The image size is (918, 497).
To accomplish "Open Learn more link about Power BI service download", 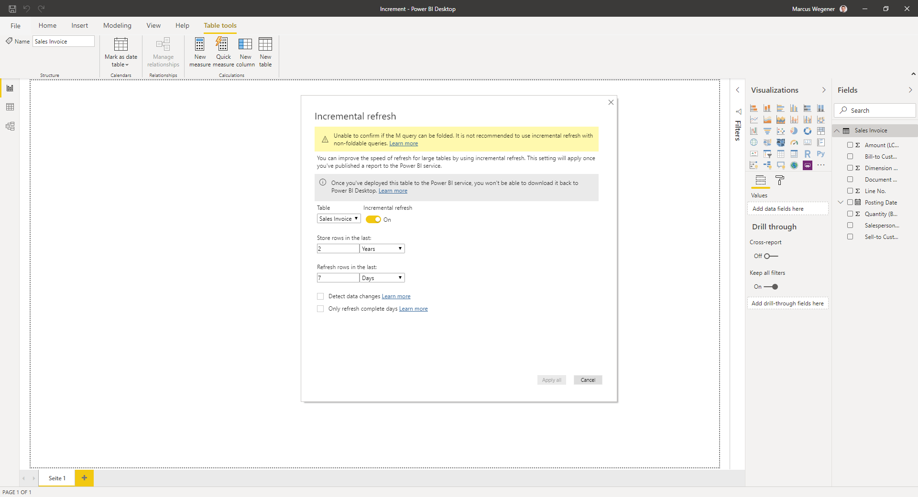I will click(393, 191).
